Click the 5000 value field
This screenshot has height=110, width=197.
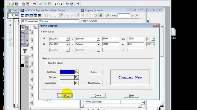point(111,44)
